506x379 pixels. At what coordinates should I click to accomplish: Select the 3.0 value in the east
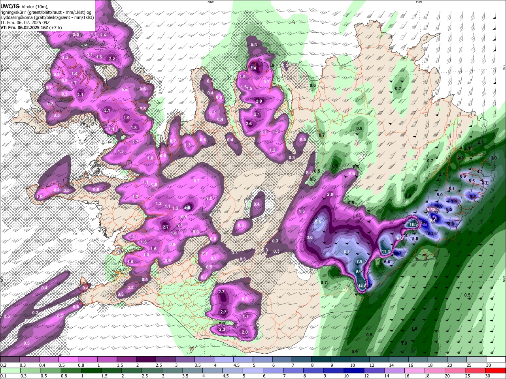(493, 158)
